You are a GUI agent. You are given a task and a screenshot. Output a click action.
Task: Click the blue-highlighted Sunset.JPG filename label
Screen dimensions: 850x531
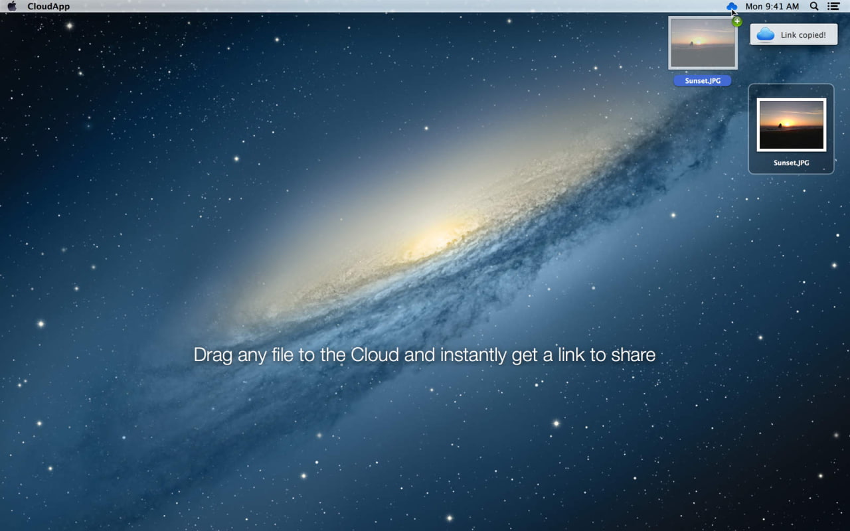tap(703, 81)
